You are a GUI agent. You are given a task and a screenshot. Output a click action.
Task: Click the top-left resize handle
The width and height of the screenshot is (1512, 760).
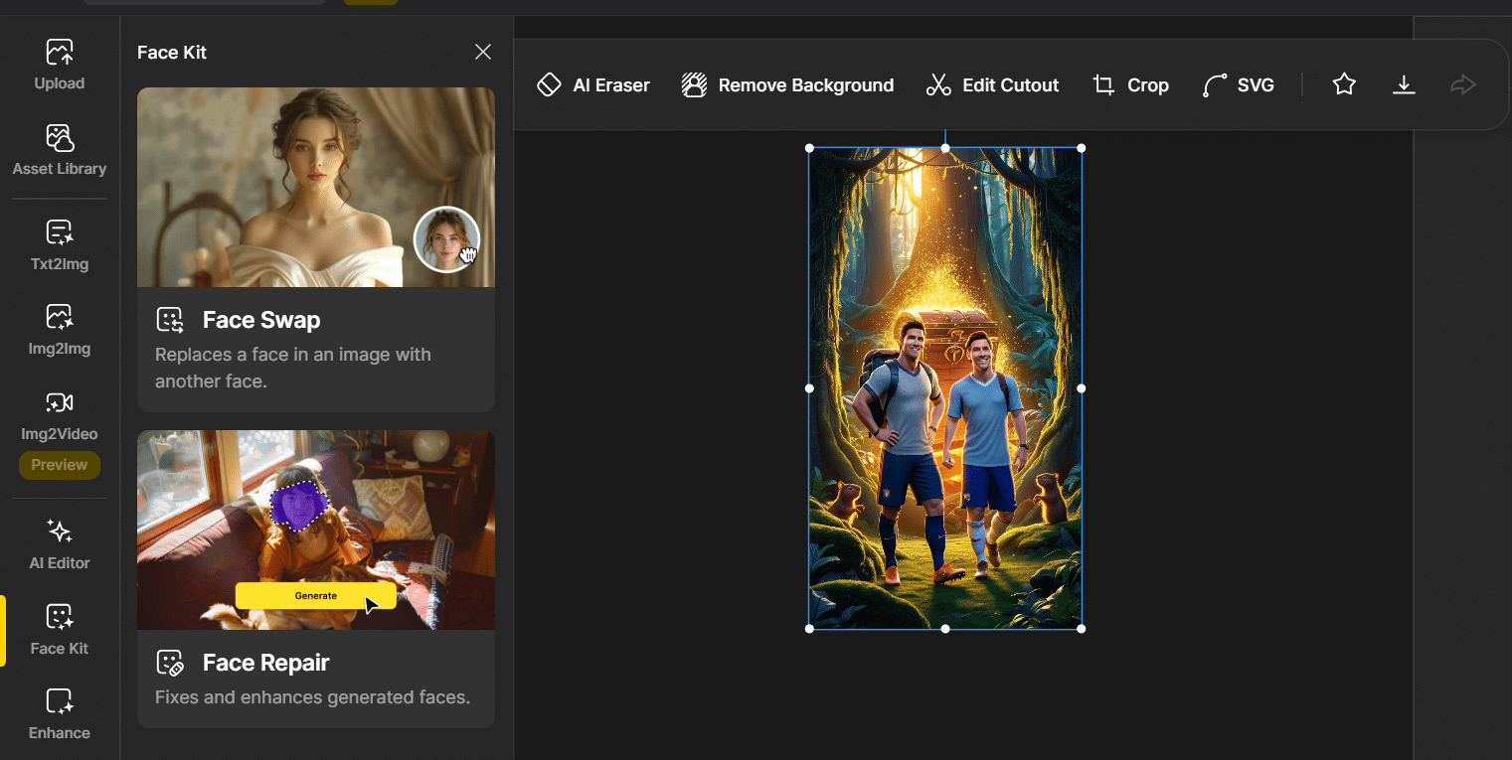pos(809,148)
